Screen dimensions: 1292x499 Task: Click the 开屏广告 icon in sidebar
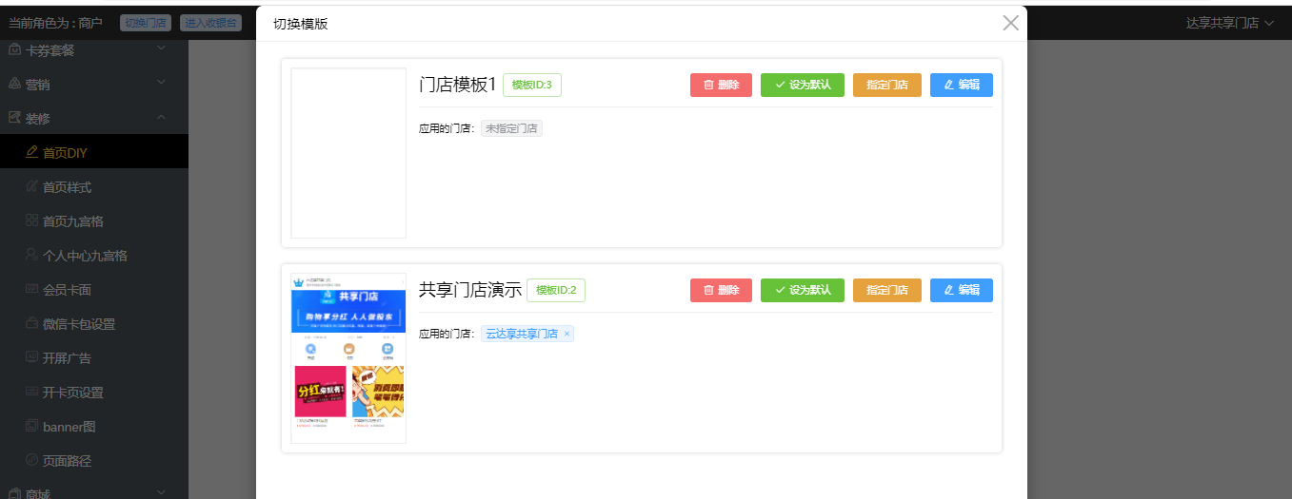coord(32,357)
